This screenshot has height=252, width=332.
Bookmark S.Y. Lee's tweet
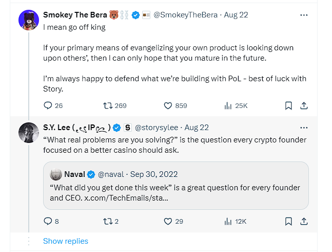[288, 221]
